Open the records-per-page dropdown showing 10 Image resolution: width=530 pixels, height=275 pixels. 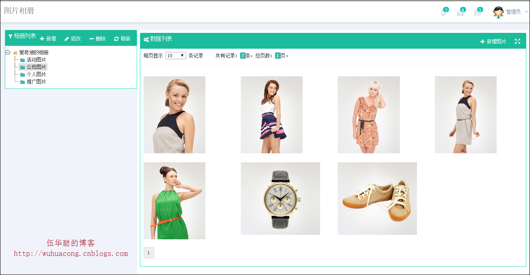(176, 56)
